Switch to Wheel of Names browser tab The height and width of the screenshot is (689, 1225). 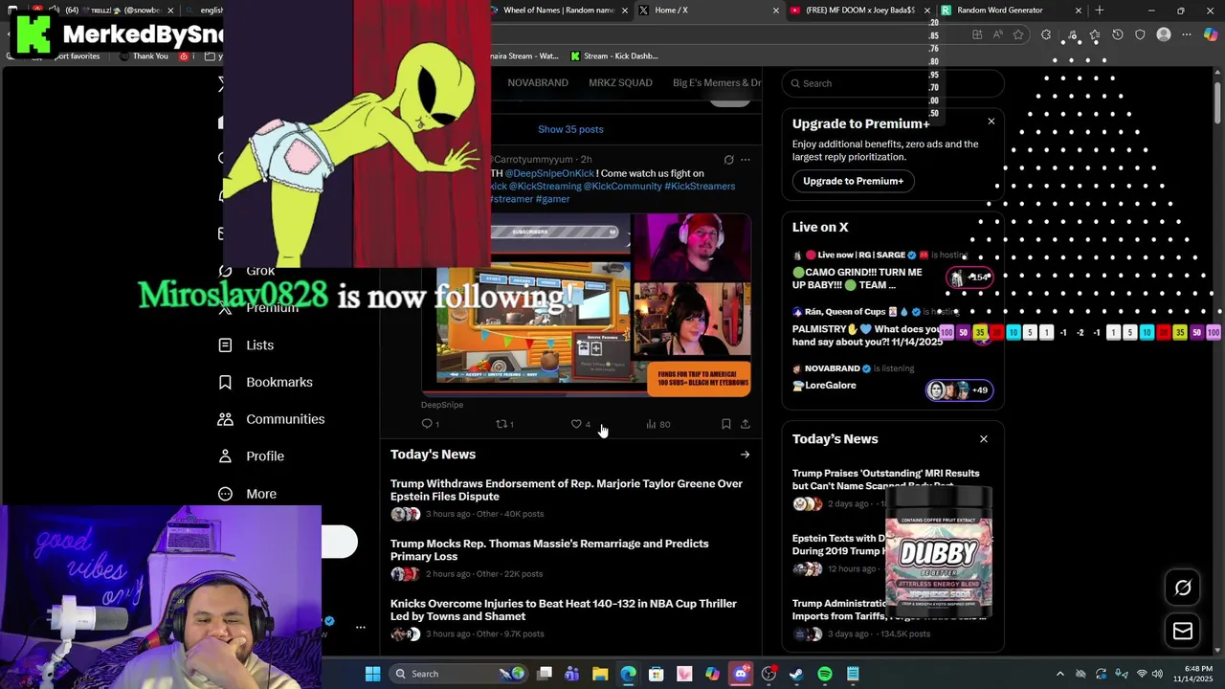(x=558, y=11)
